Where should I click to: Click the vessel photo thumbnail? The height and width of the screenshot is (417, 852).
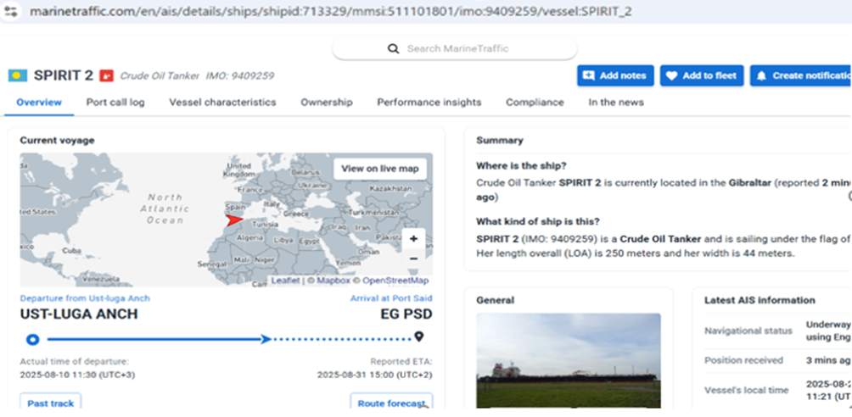pos(569,360)
